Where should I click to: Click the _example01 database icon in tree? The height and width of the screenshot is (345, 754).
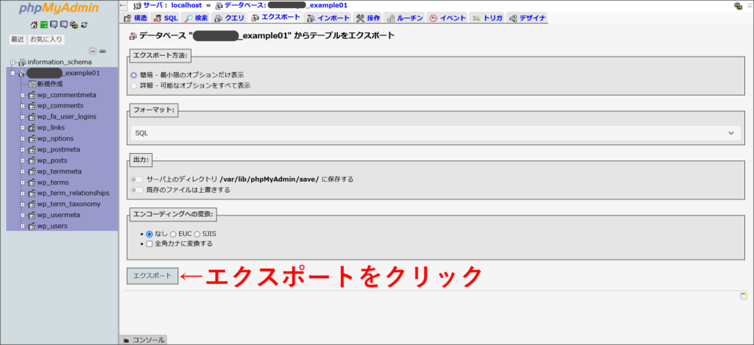(x=21, y=74)
